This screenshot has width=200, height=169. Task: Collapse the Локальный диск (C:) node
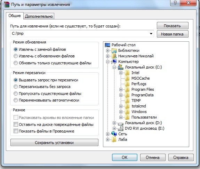[x=114, y=67]
